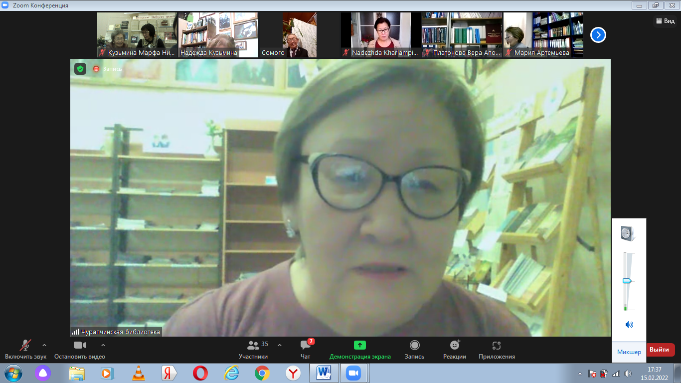681x383 pixels.
Task: Toggle mute on volume mixer speaker icon
Action: click(629, 325)
